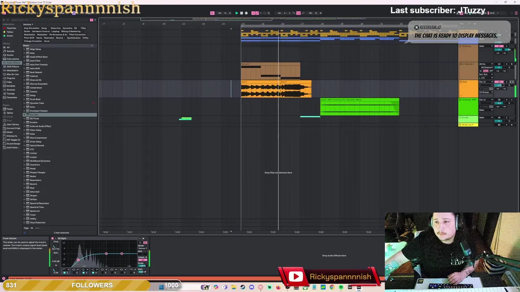Open the Instruments browser category
Screen dimensions: 520x292
(12, 59)
